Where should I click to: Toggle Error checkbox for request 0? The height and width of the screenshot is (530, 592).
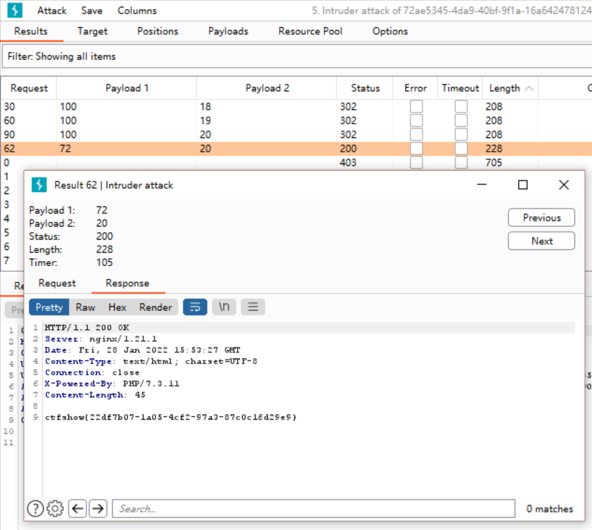416,162
